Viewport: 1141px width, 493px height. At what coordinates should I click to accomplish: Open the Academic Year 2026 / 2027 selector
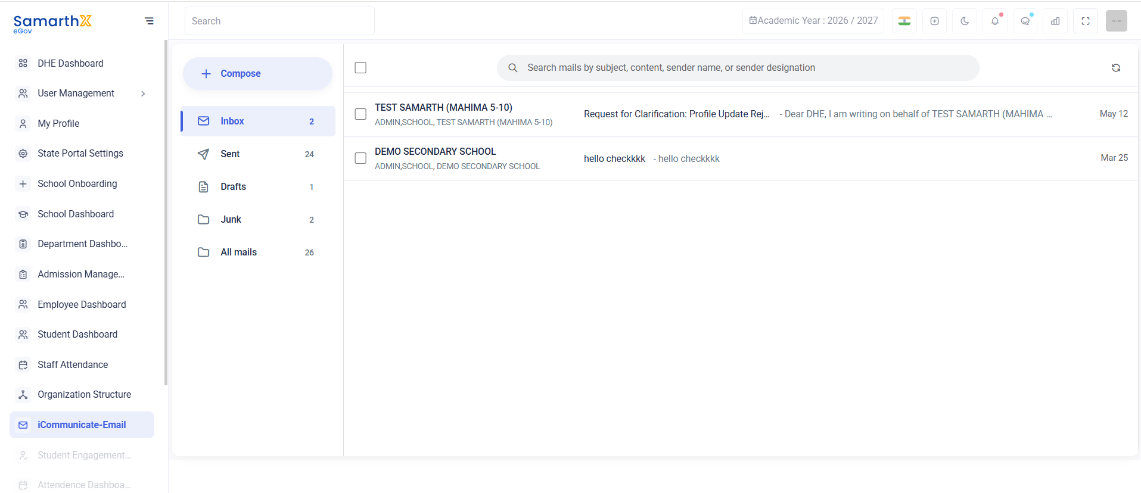click(813, 21)
